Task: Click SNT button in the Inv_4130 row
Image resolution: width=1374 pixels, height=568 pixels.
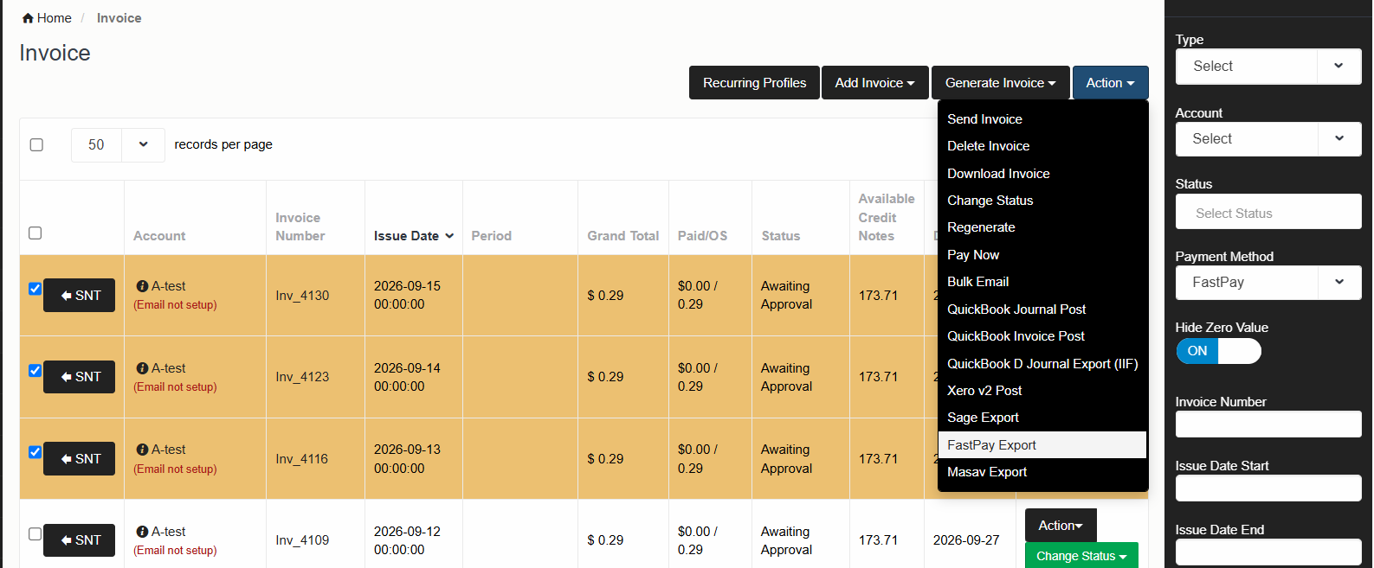Action: (80, 296)
